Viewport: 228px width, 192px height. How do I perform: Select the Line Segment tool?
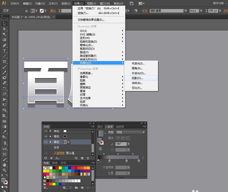(x=4, y=56)
